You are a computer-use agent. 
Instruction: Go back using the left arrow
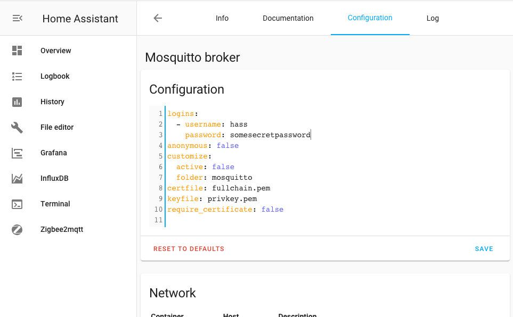158,18
